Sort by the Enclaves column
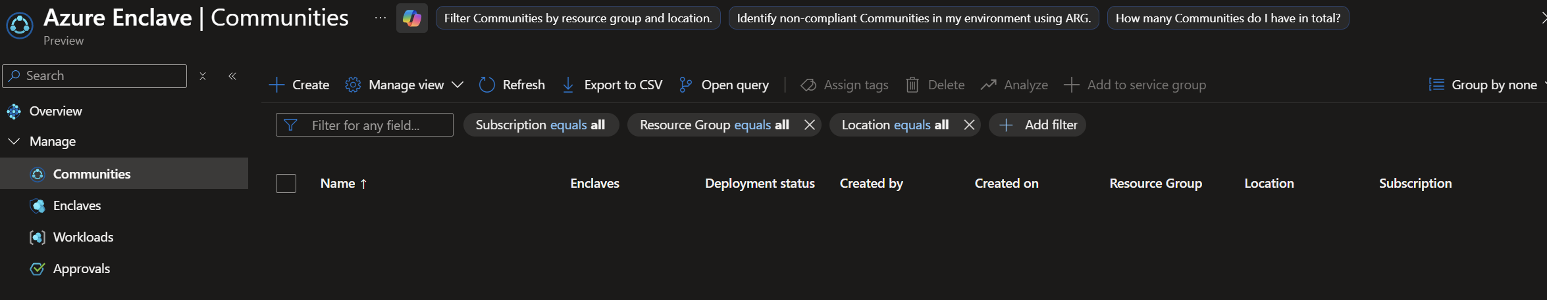 pos(594,183)
